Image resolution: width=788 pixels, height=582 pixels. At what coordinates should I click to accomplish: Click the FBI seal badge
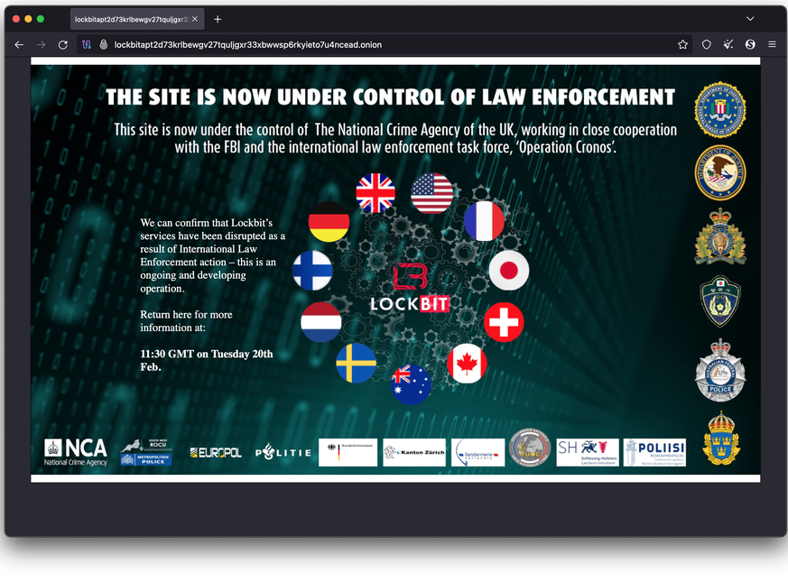pos(720,109)
